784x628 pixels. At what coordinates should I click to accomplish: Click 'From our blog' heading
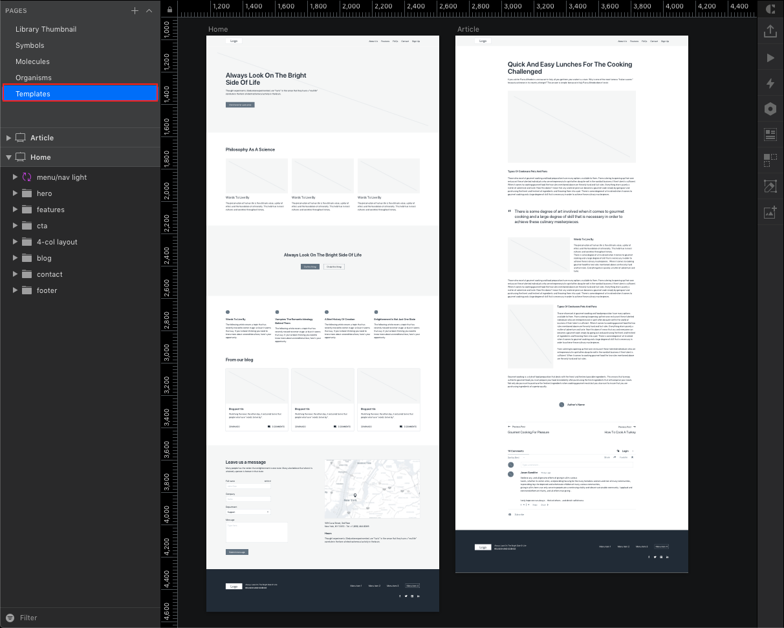coord(239,360)
